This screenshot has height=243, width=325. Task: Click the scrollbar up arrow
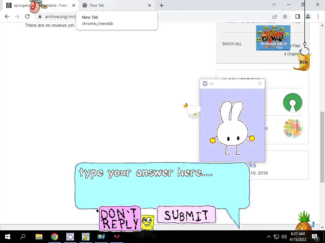coord(322,25)
